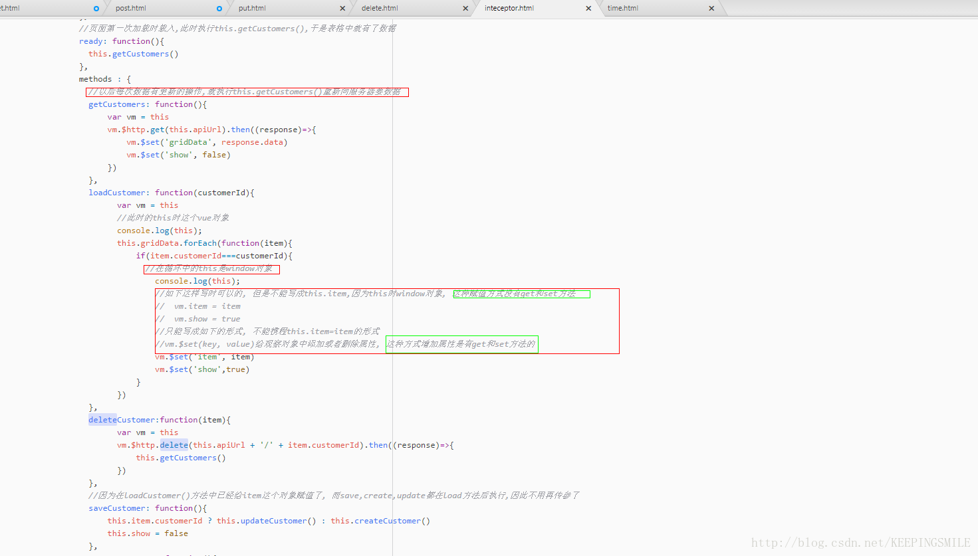Click the 'saveCustomer: function(){' line

148,508
